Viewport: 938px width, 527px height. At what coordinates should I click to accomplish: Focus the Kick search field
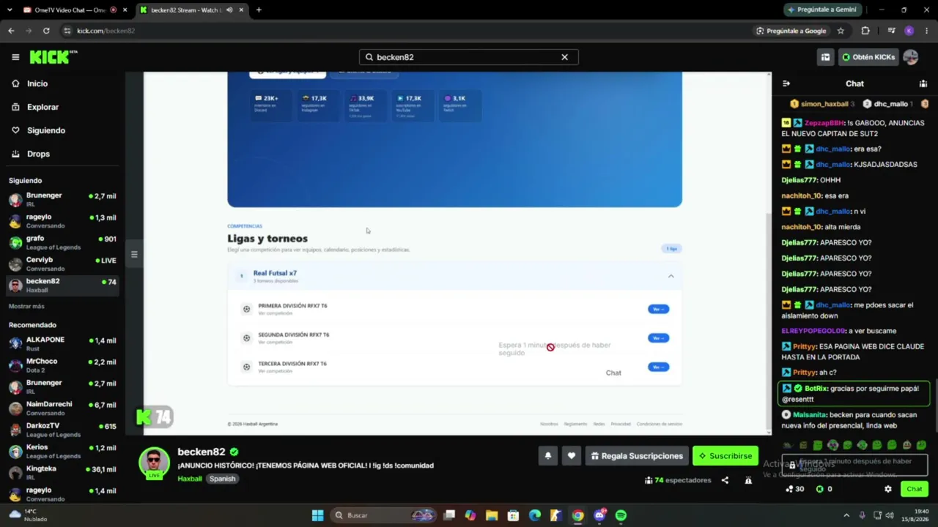click(468, 57)
